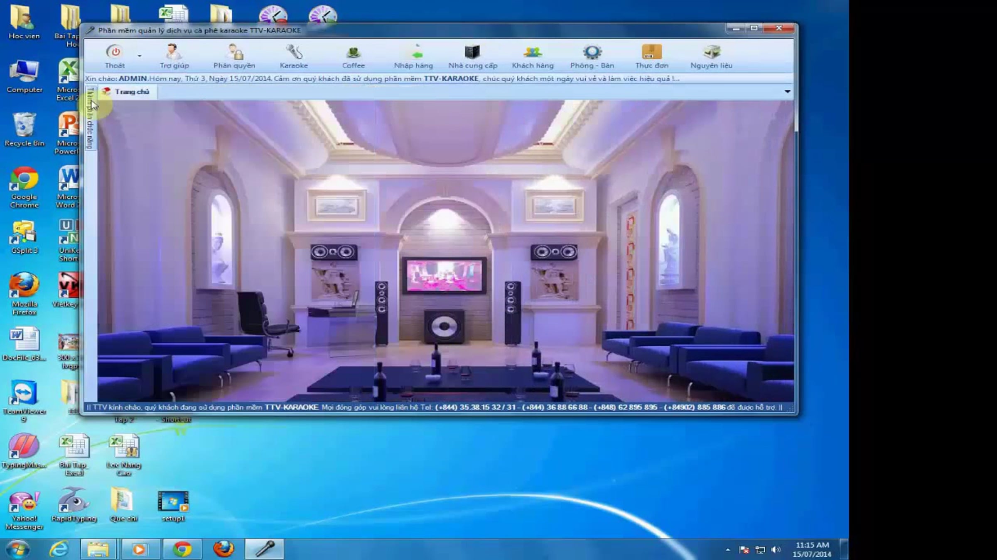Show hidden system tray icons

coord(728,550)
